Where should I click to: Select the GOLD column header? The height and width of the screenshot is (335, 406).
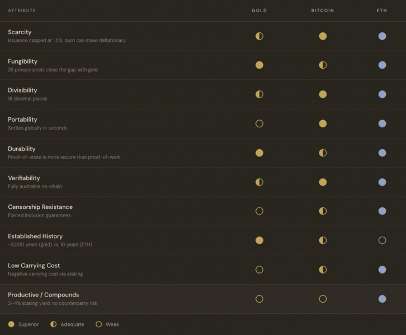259,11
